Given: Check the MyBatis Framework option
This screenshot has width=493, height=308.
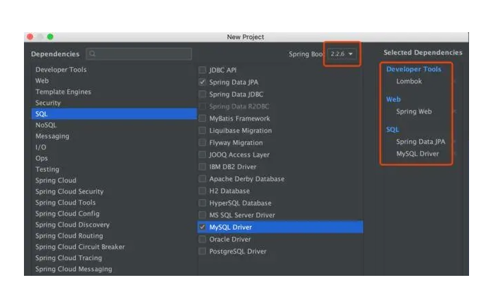Looking at the screenshot, I should pos(203,118).
